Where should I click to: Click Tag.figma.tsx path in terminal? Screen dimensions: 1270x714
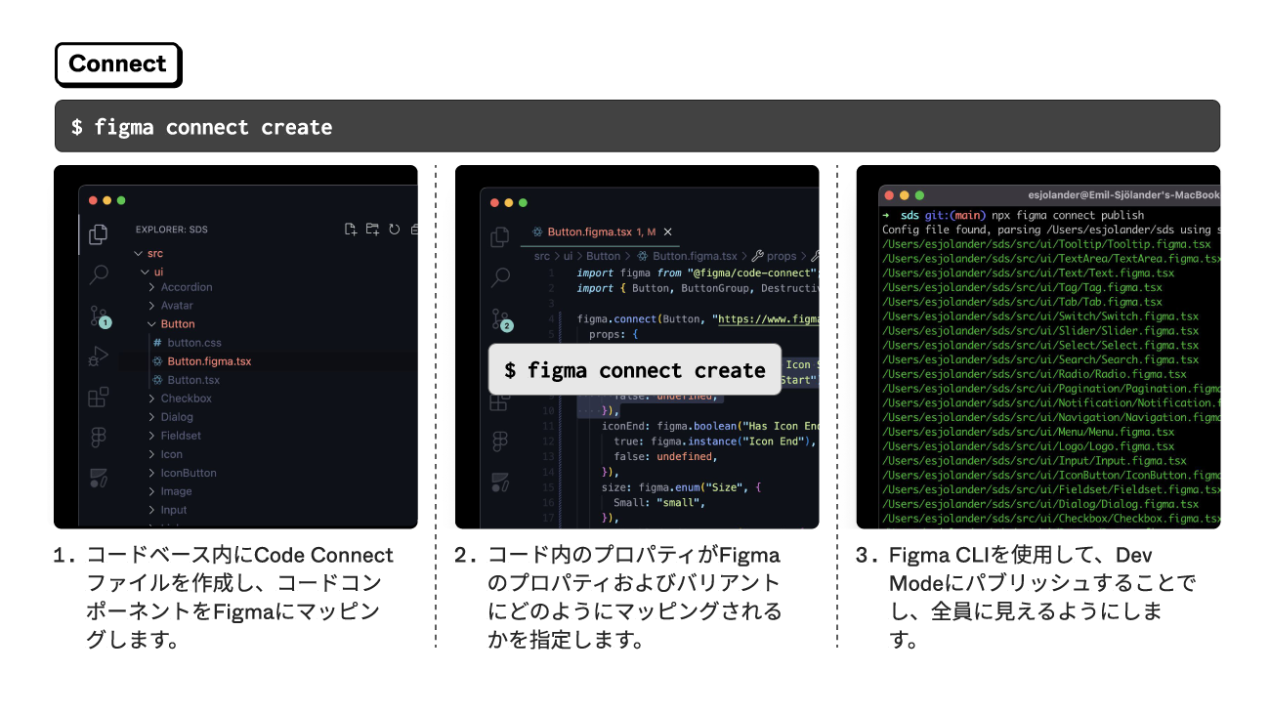click(x=1022, y=287)
